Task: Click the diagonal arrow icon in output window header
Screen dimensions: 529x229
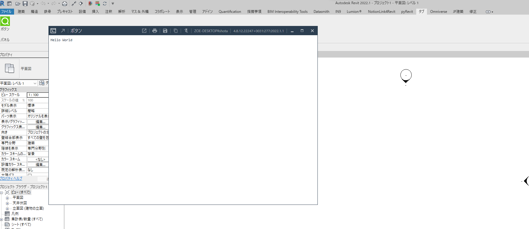Action: pos(63,31)
